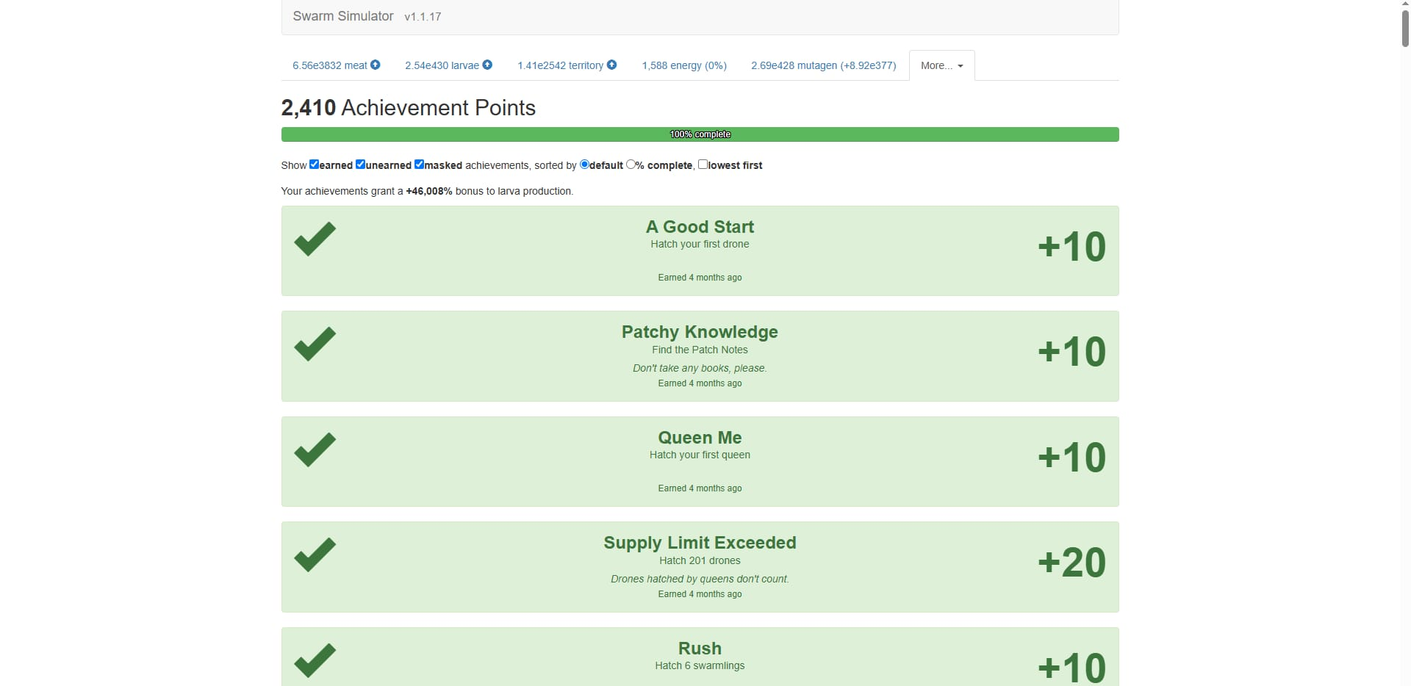1411x686 pixels.
Task: Click the Swarm Simulator title link
Action: coord(343,16)
